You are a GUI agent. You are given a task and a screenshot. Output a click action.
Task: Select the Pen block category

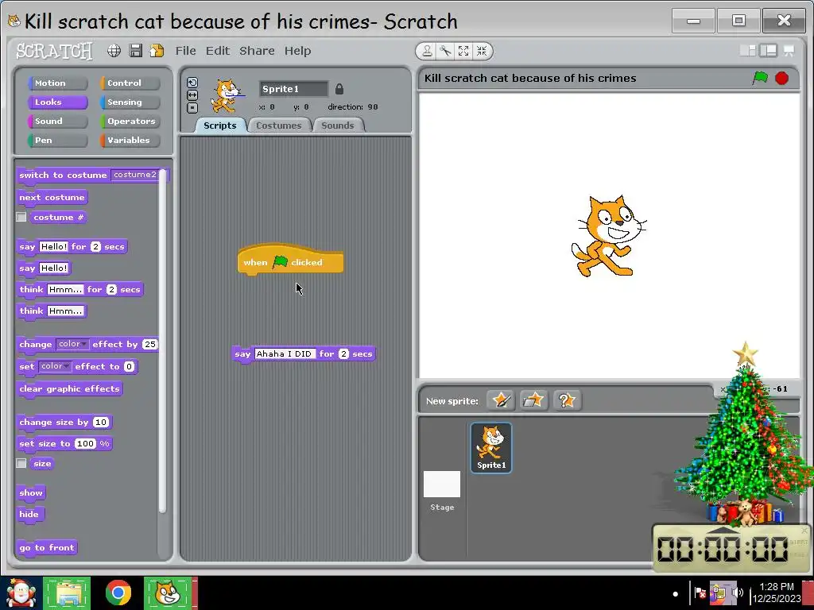click(x=57, y=141)
